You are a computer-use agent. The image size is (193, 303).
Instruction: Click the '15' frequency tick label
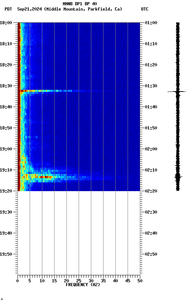(x=54, y=281)
